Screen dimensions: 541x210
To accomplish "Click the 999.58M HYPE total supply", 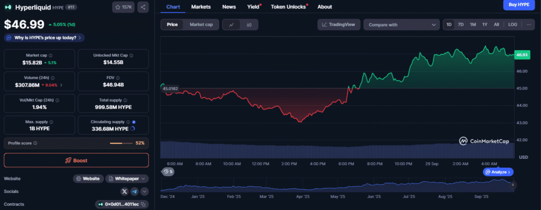I will coord(113,107).
